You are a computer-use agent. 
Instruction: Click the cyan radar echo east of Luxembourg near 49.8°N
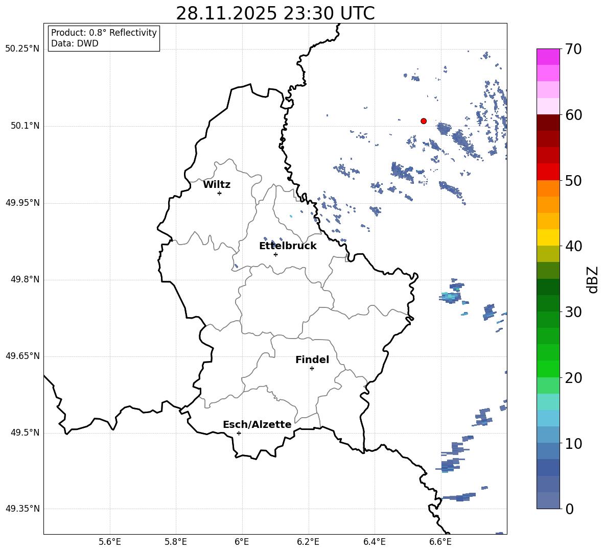coord(451,297)
